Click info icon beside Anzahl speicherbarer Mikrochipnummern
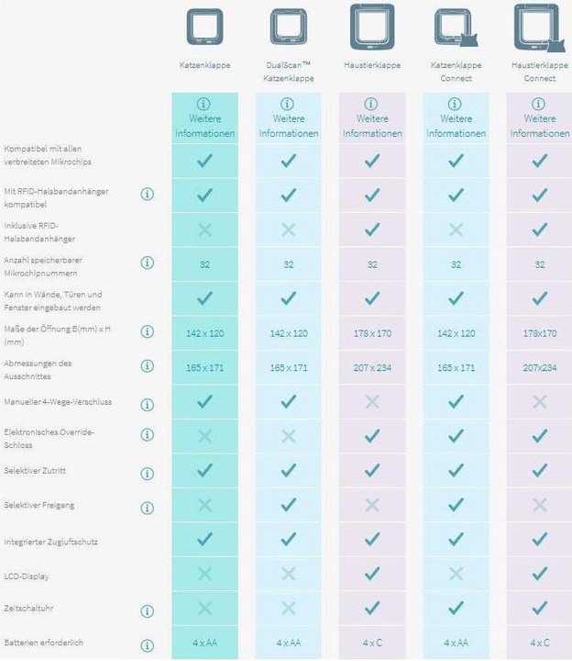 pyautogui.click(x=147, y=263)
